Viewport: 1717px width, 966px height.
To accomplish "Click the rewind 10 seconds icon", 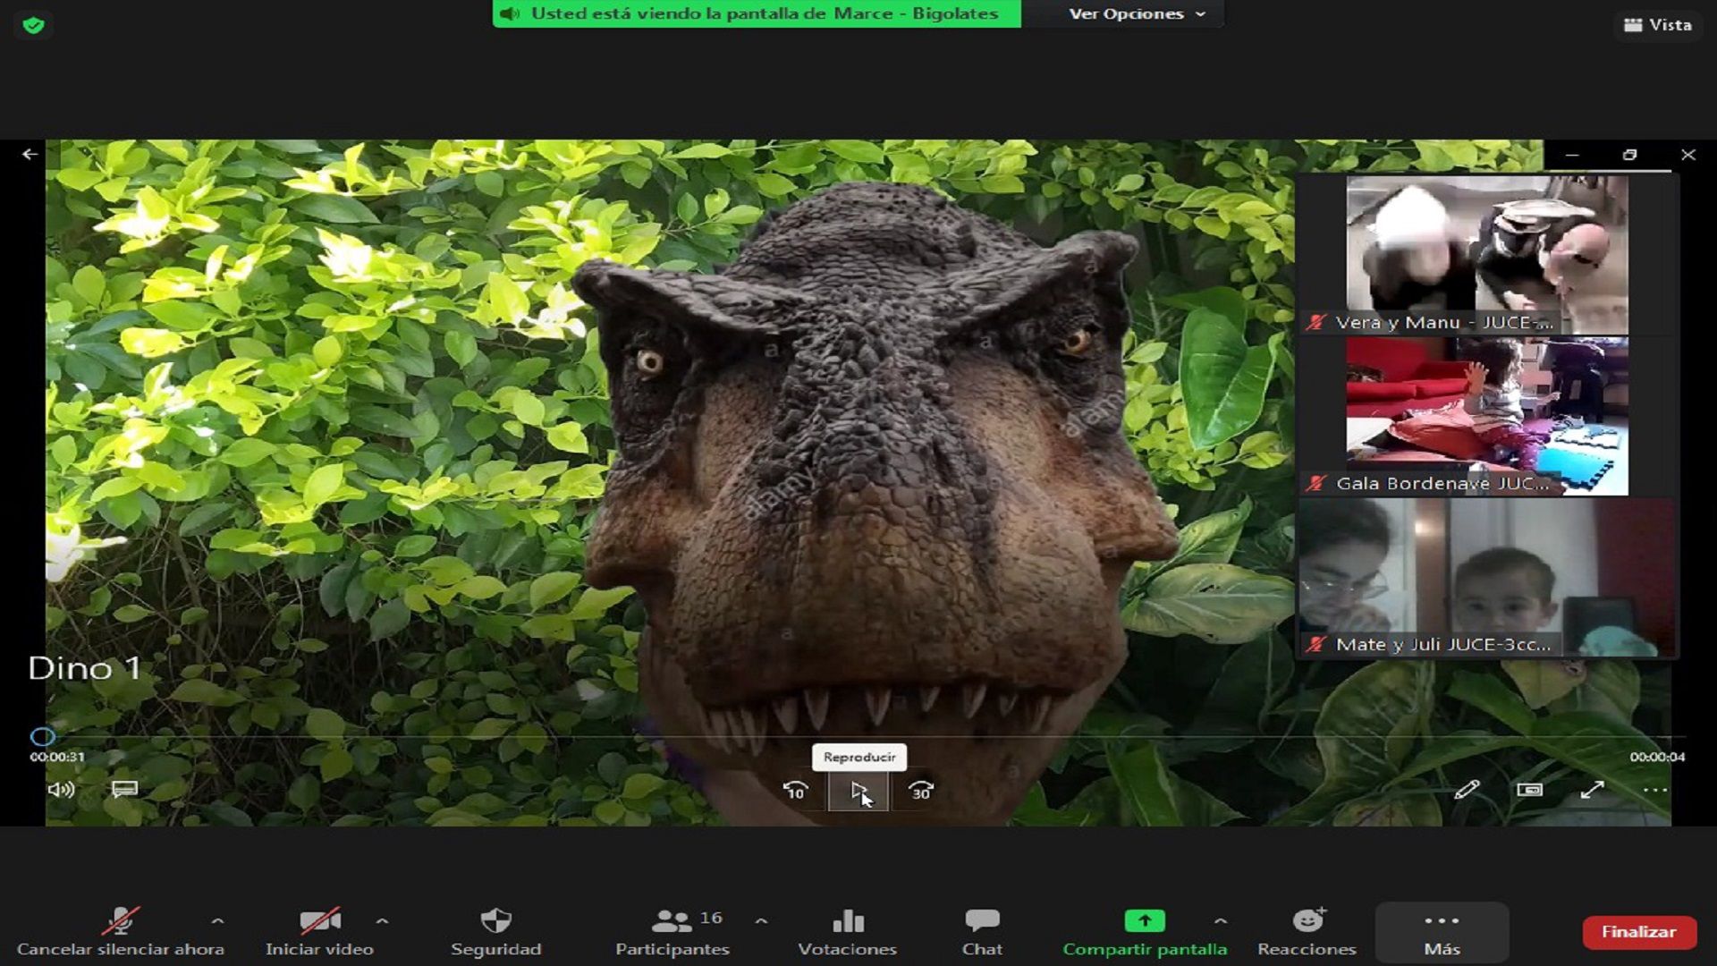I will (x=795, y=791).
